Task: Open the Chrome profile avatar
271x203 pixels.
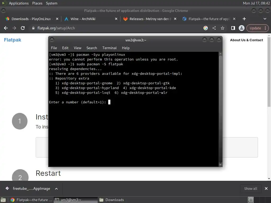Action: [x=241, y=28]
